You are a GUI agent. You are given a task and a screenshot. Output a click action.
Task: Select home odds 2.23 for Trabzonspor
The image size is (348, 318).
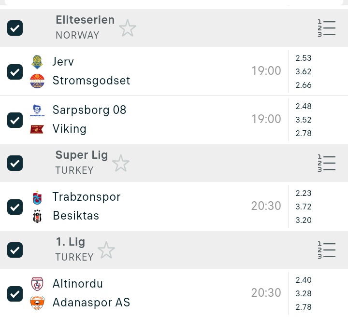[x=304, y=193]
